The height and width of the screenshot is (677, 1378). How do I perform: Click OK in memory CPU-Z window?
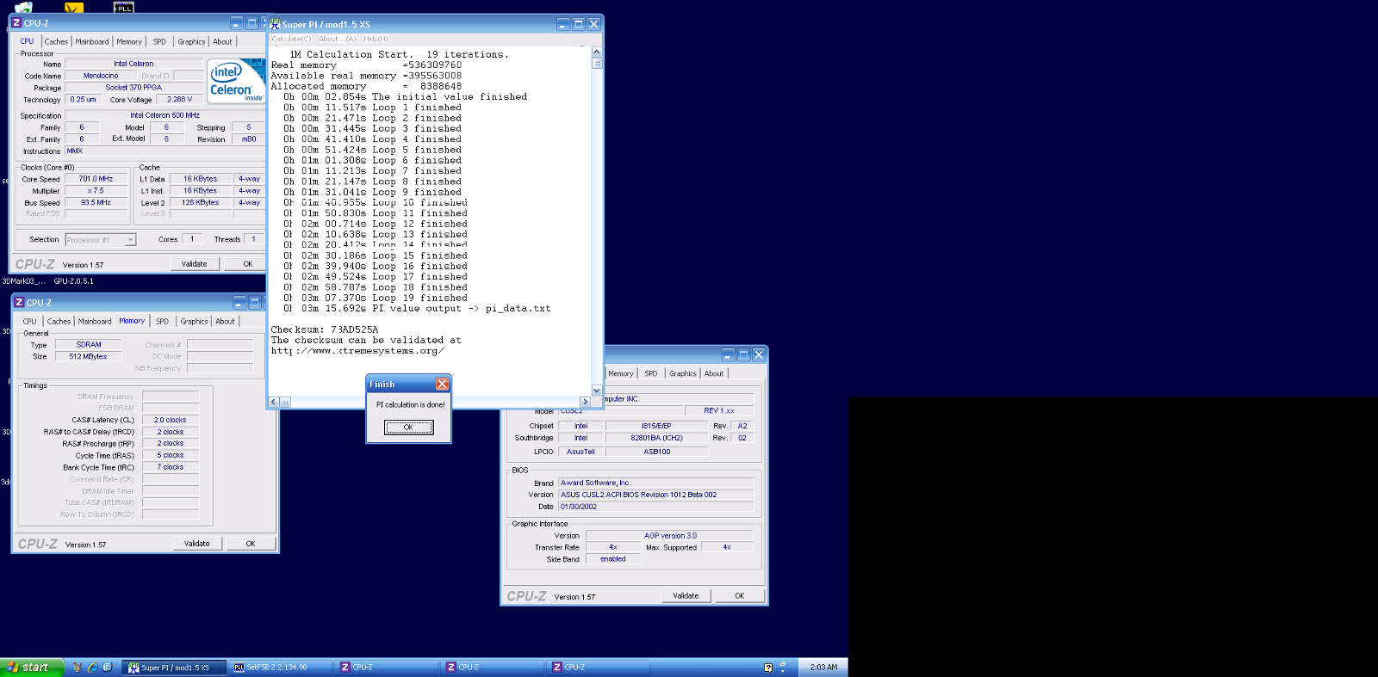coord(251,544)
